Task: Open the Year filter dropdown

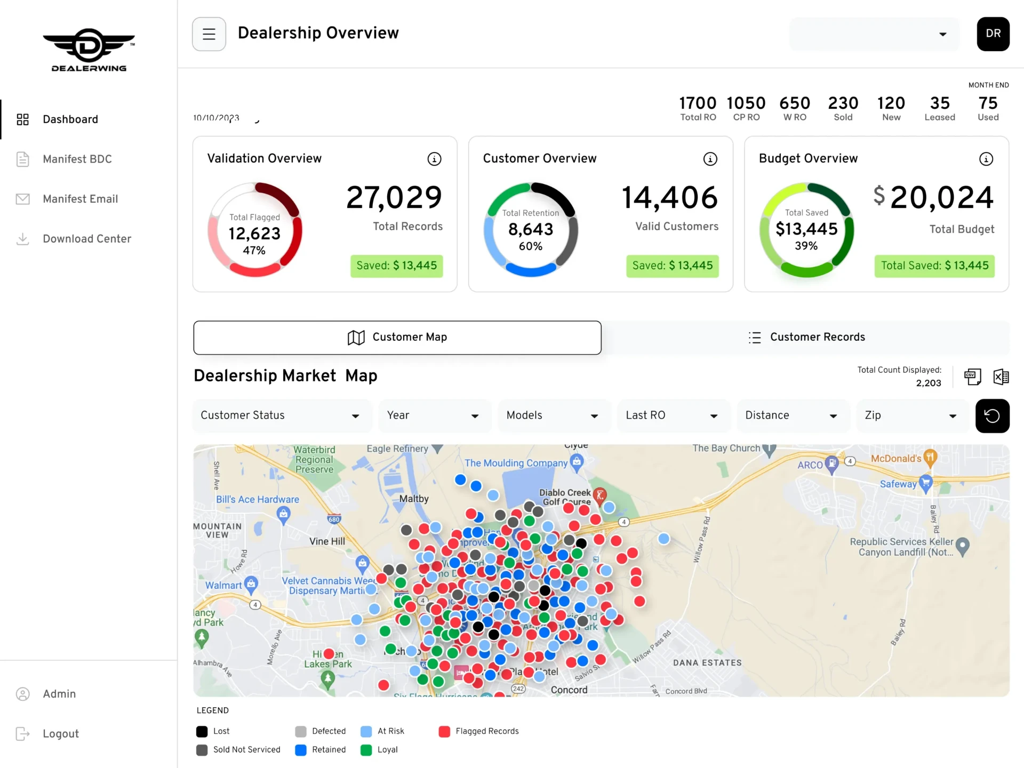Action: tap(435, 416)
